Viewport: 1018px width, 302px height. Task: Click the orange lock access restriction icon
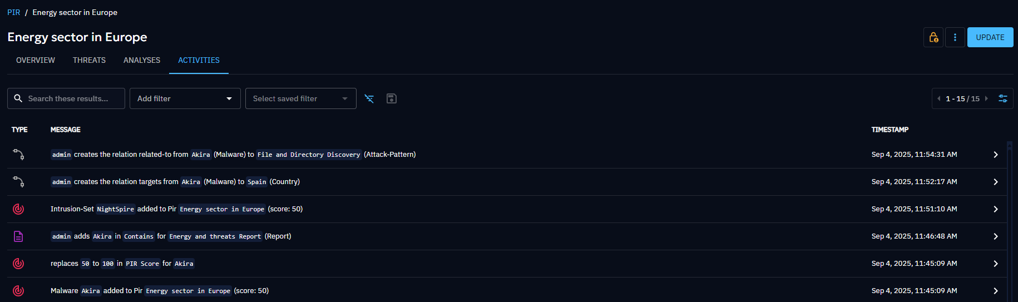coord(933,37)
